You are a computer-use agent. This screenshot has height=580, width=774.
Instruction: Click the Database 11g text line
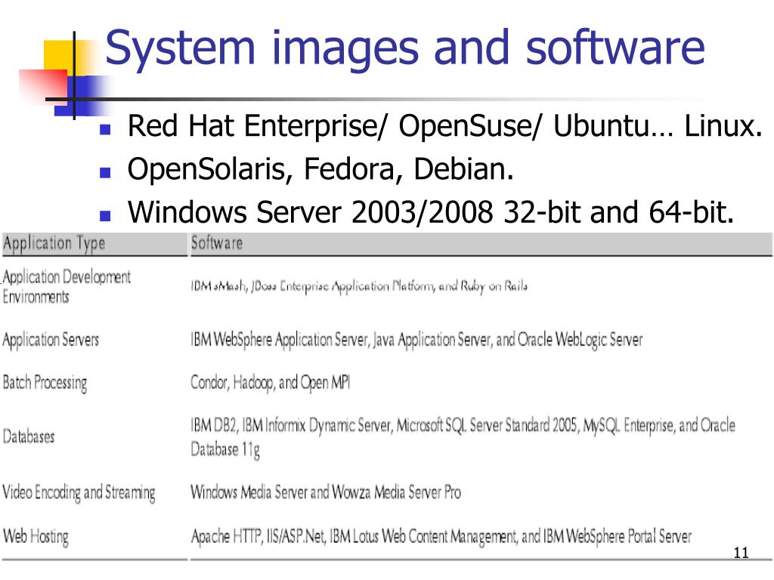pyautogui.click(x=225, y=450)
